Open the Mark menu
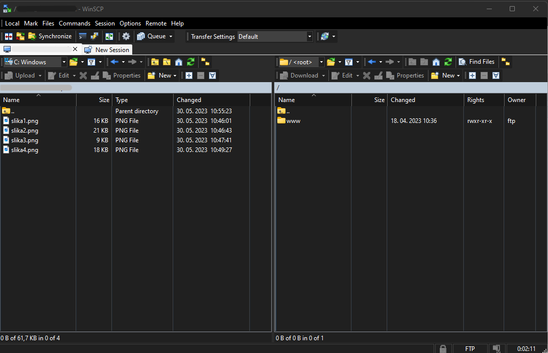 coord(31,23)
